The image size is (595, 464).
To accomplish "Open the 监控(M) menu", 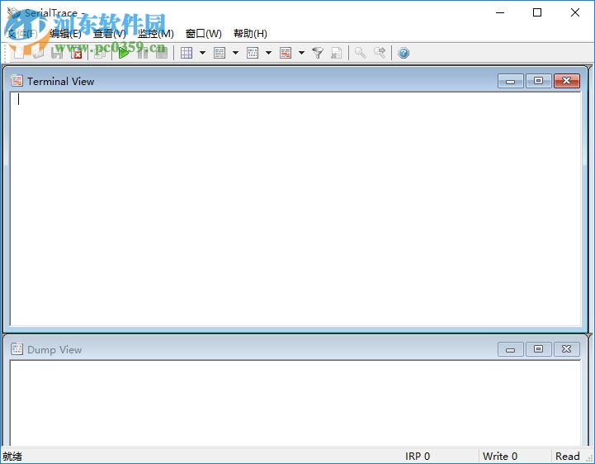I will click(156, 34).
